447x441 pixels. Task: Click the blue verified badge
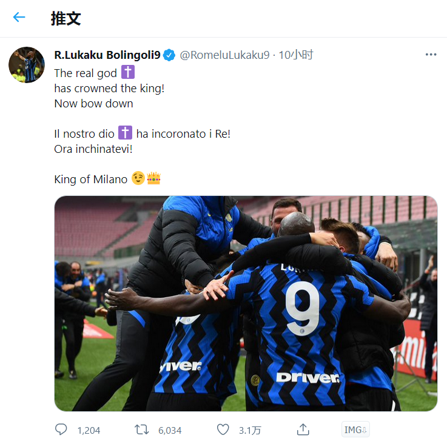(x=169, y=55)
